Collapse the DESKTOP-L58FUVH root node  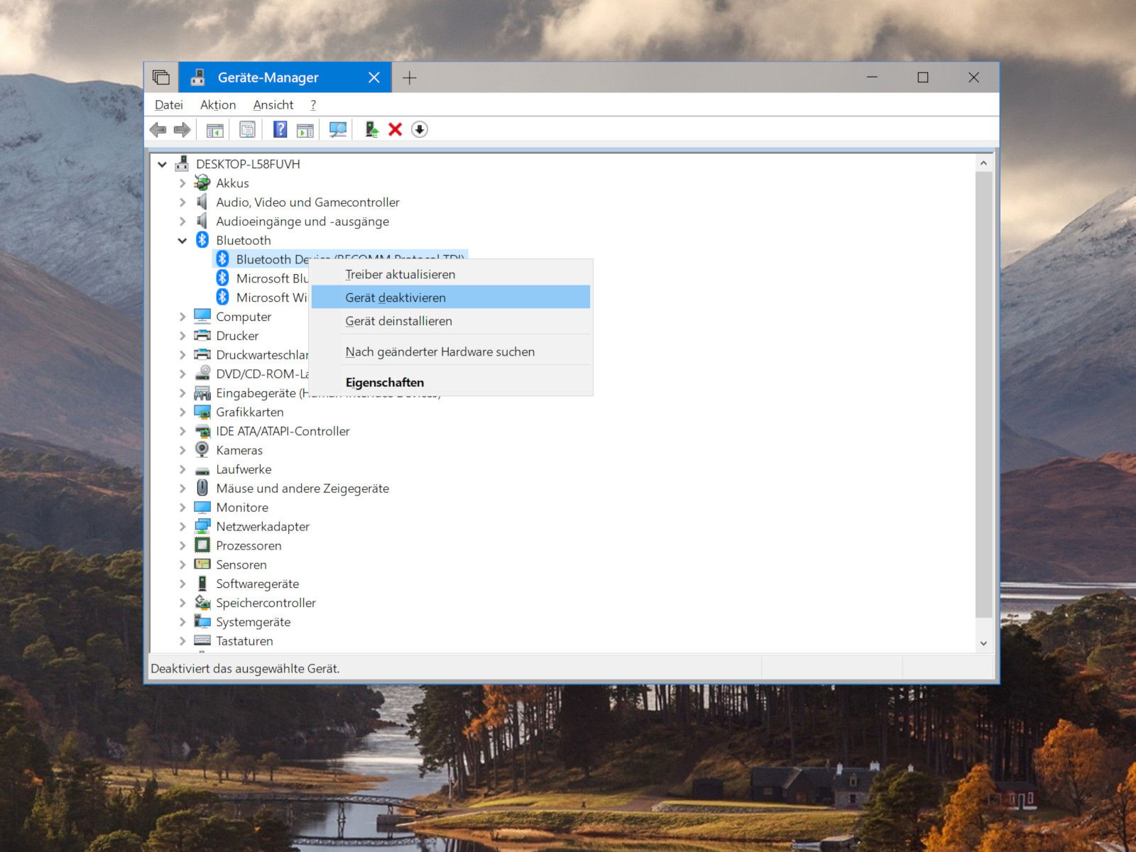[162, 164]
